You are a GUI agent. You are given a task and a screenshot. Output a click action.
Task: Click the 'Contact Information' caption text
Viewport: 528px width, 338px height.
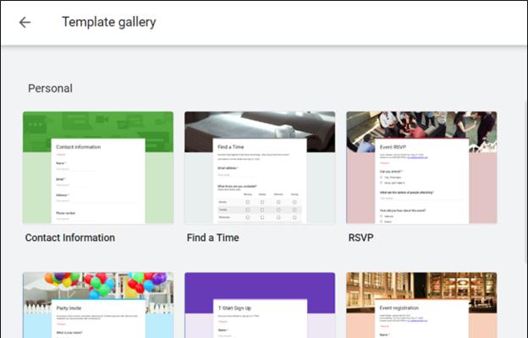70,237
